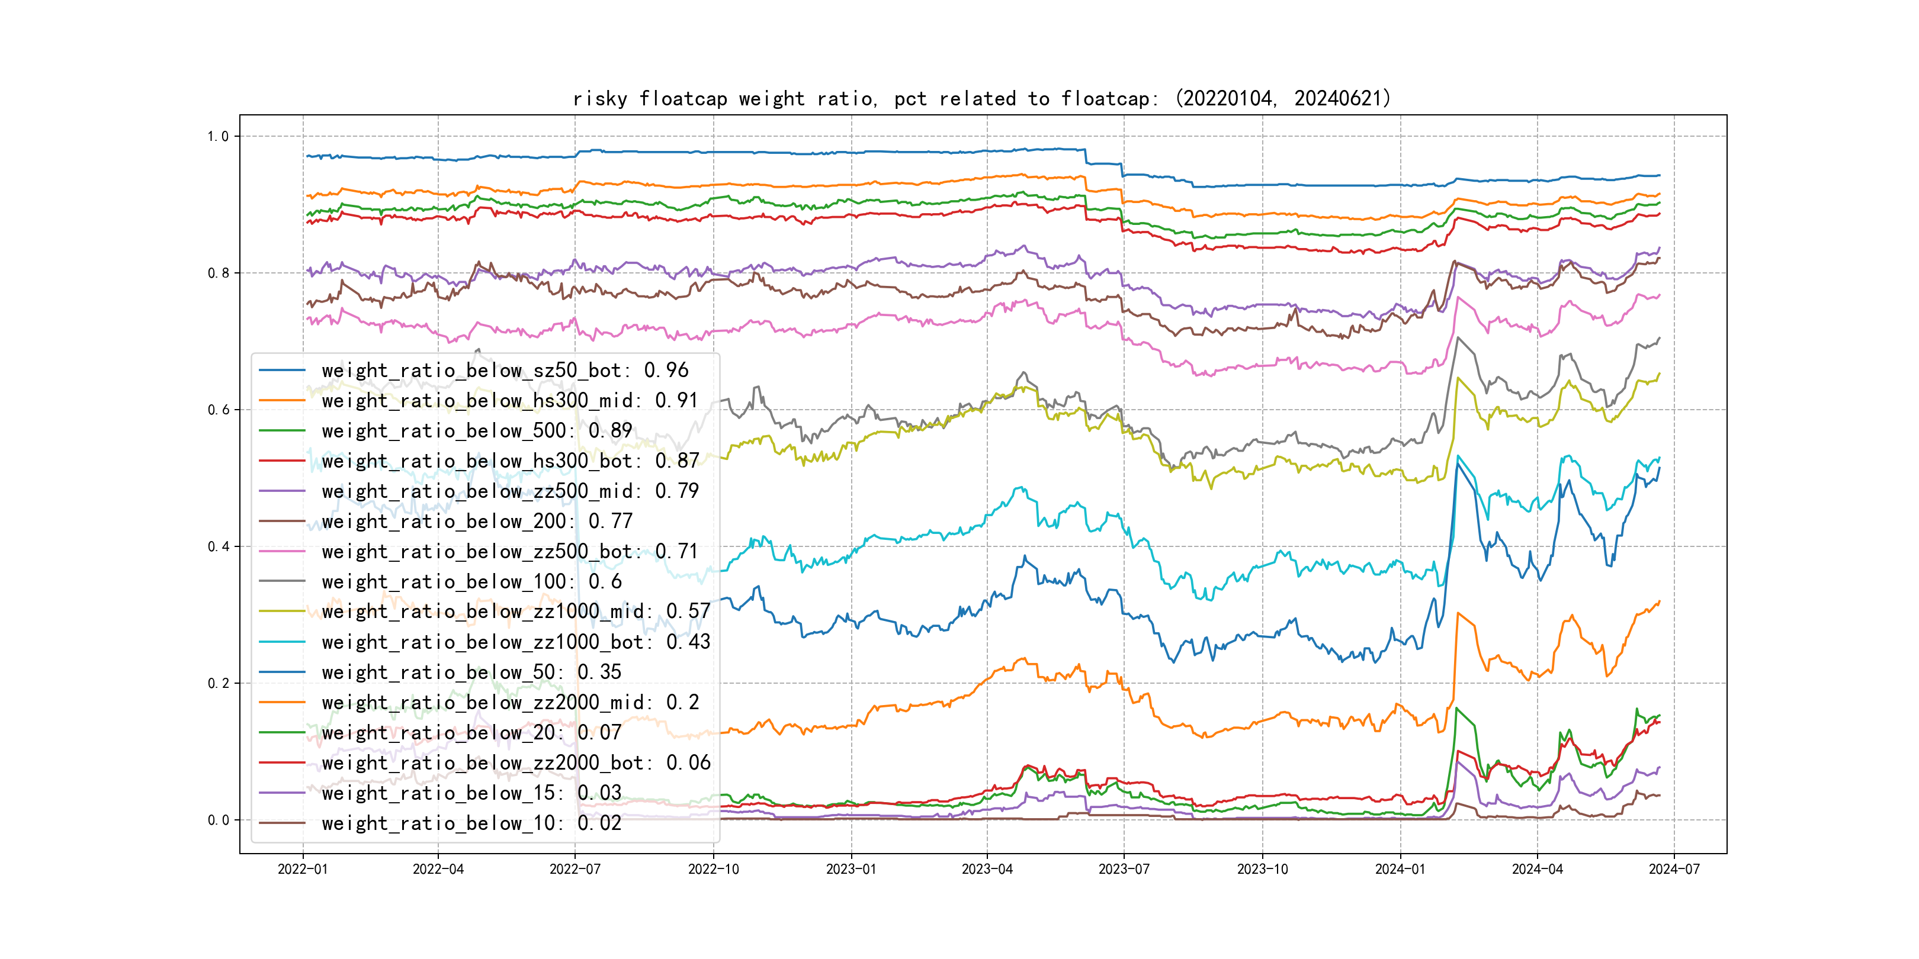The width and height of the screenshot is (1919, 959).
Task: Click legend entry weight_ratio_below_hs300_mid
Action: (x=509, y=401)
